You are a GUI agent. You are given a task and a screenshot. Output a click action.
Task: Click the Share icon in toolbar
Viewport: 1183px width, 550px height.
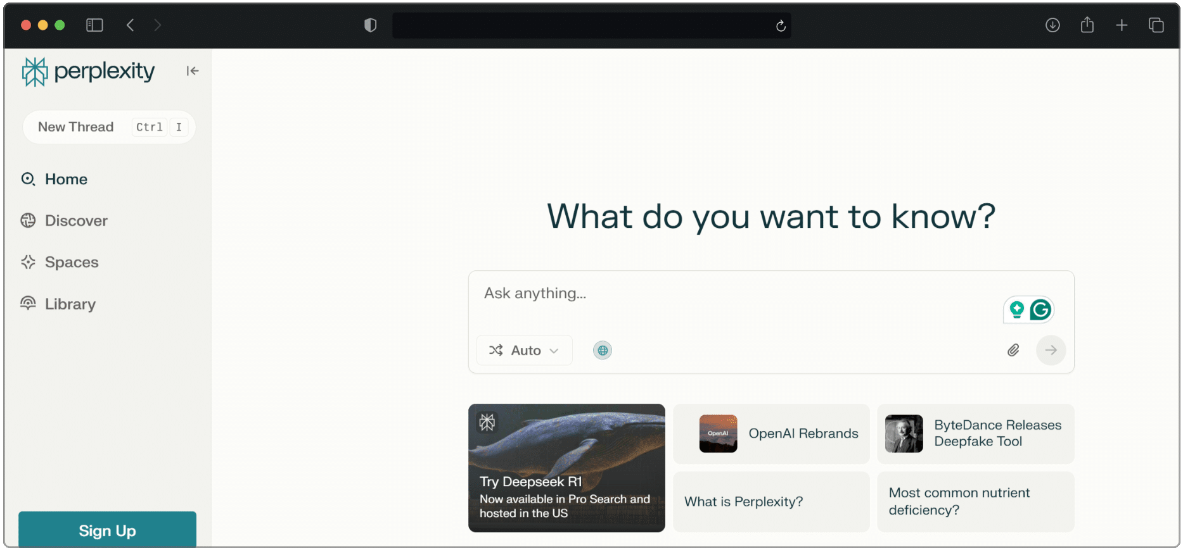point(1087,25)
